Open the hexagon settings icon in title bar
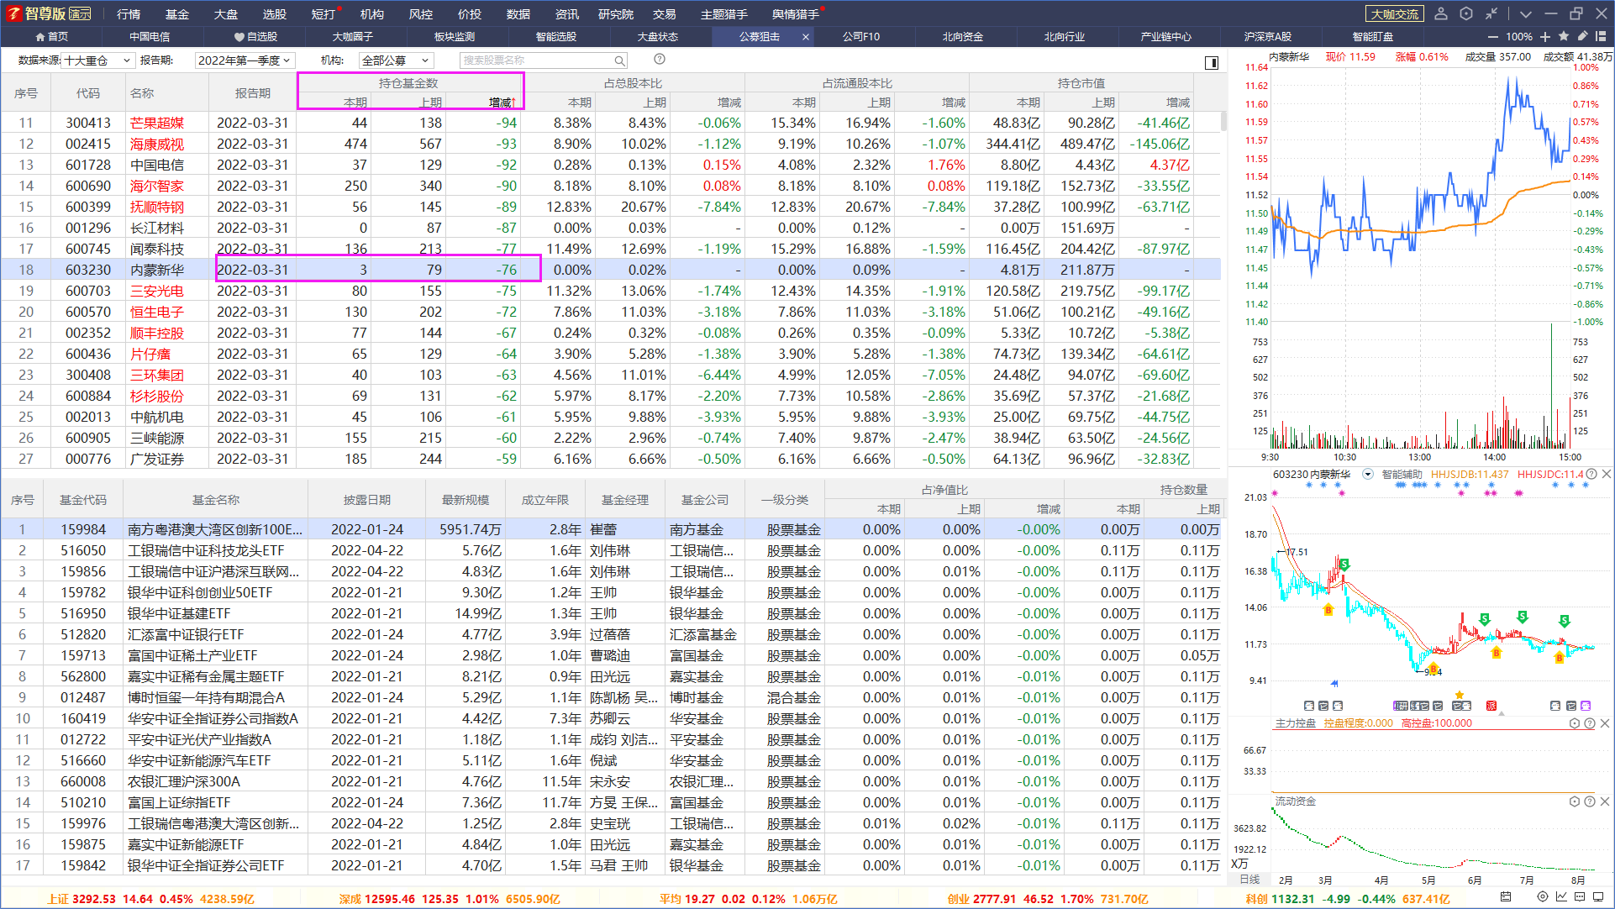This screenshot has width=1615, height=909. [1466, 13]
